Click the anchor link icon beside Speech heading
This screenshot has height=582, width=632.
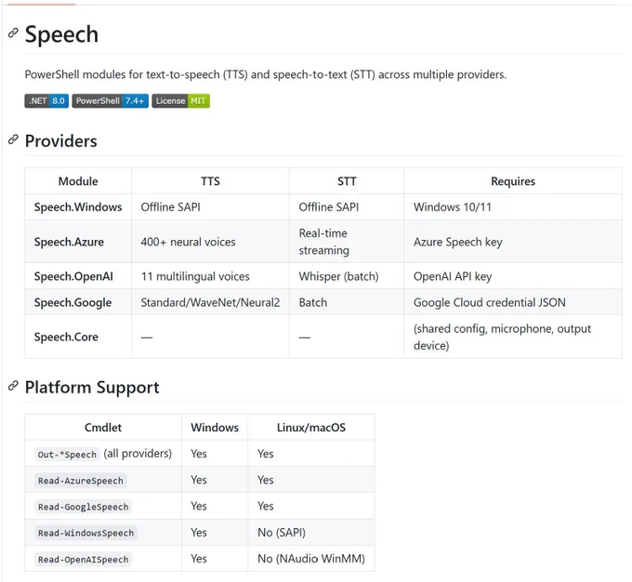(x=13, y=33)
